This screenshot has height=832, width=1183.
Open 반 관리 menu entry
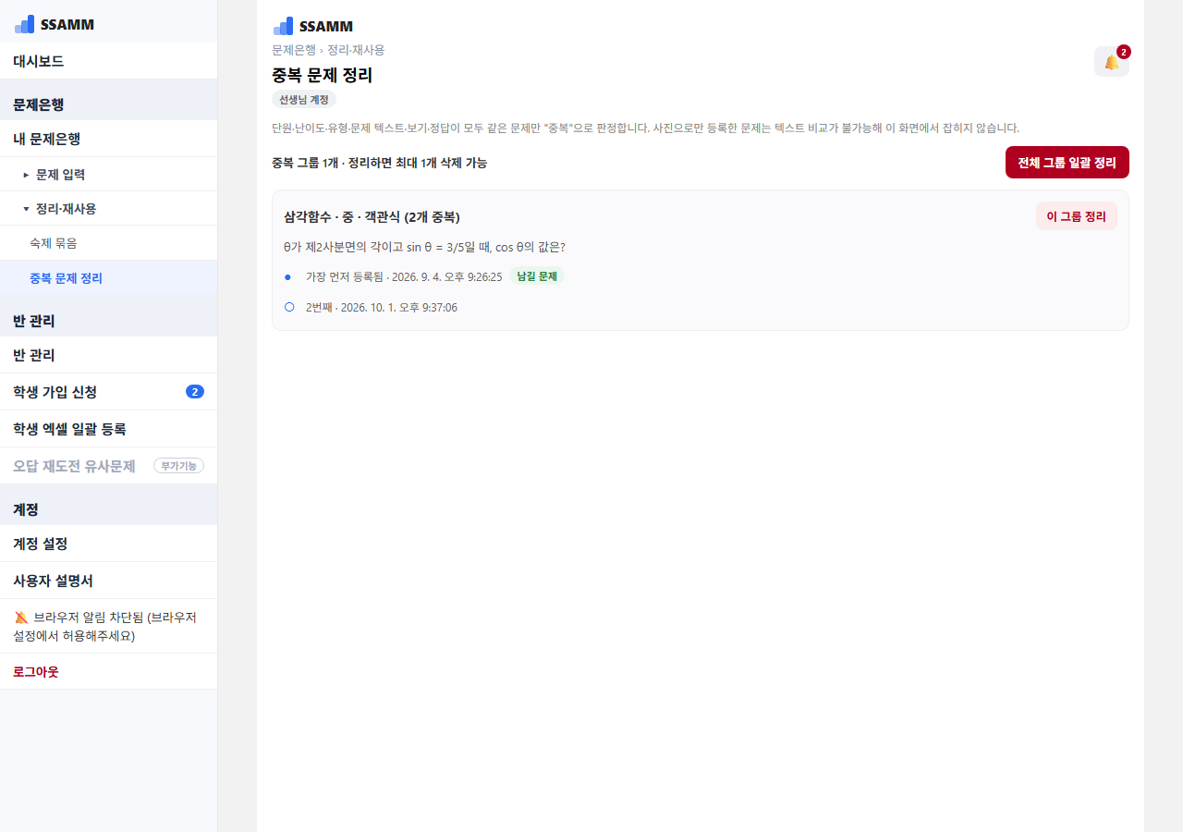coord(108,355)
